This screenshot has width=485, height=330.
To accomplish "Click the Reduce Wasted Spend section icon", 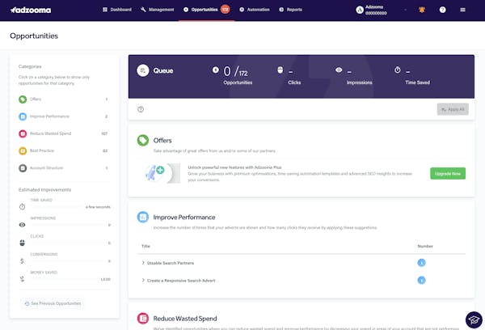I will 143,318.
